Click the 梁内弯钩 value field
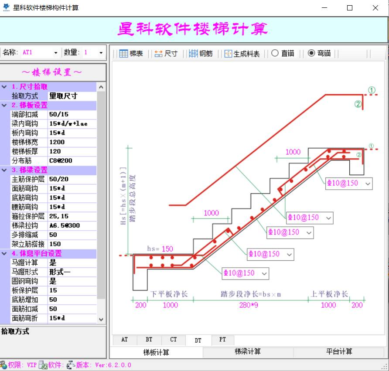The image size is (389, 371). click(72, 124)
